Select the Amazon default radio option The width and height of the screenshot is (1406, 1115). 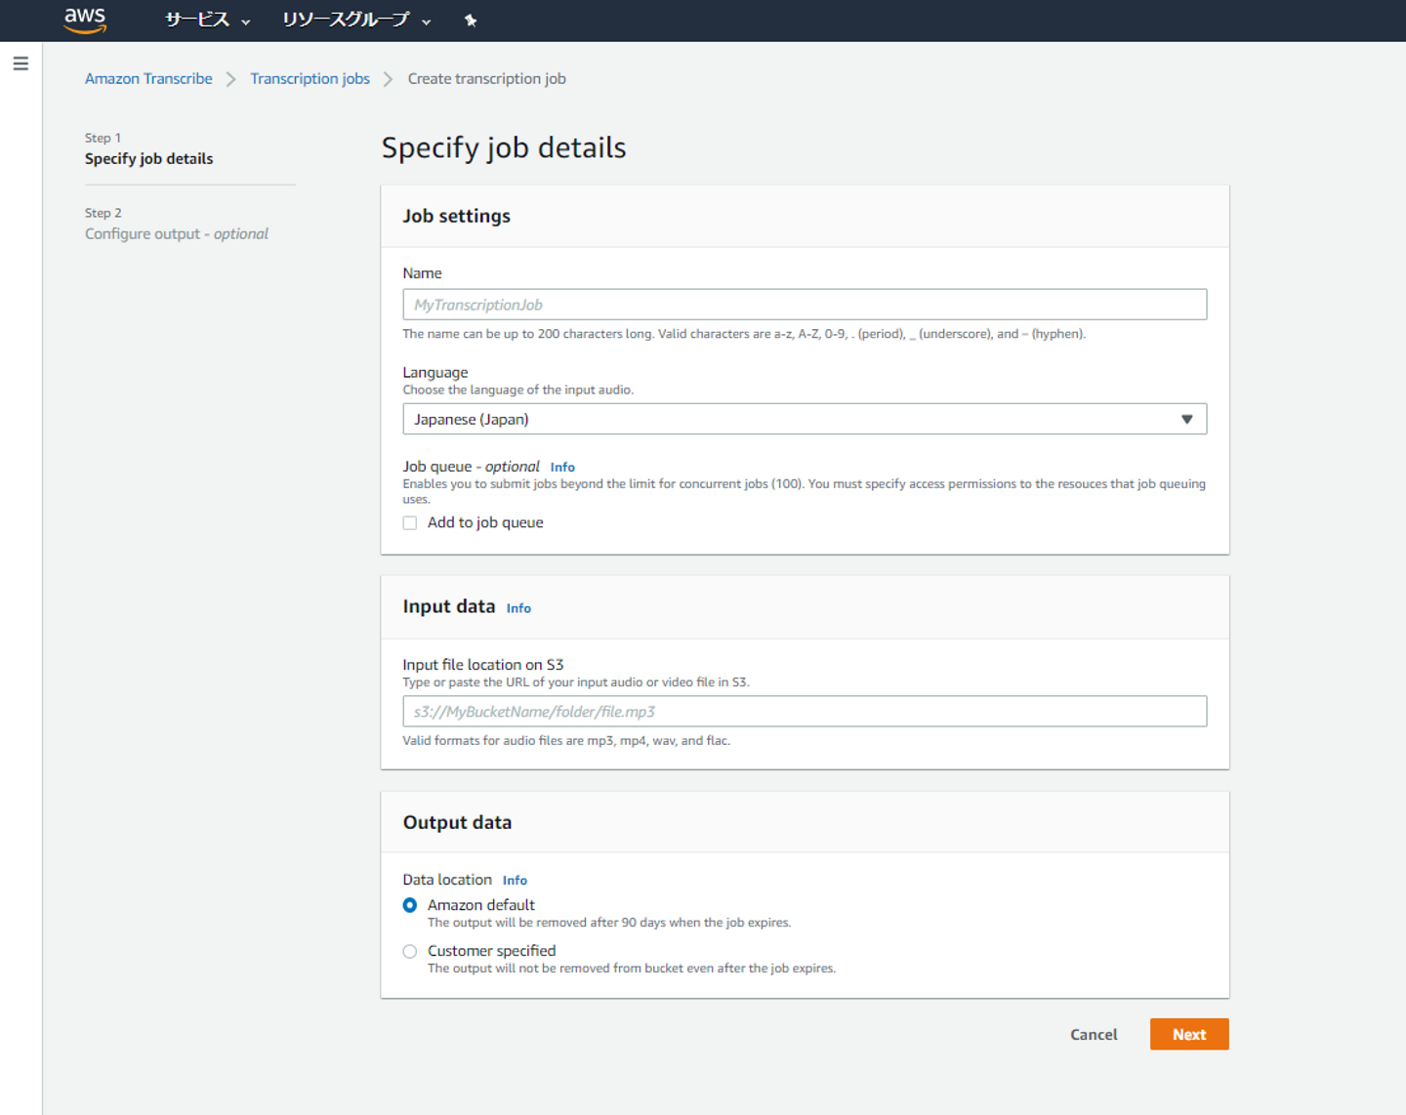coord(410,905)
